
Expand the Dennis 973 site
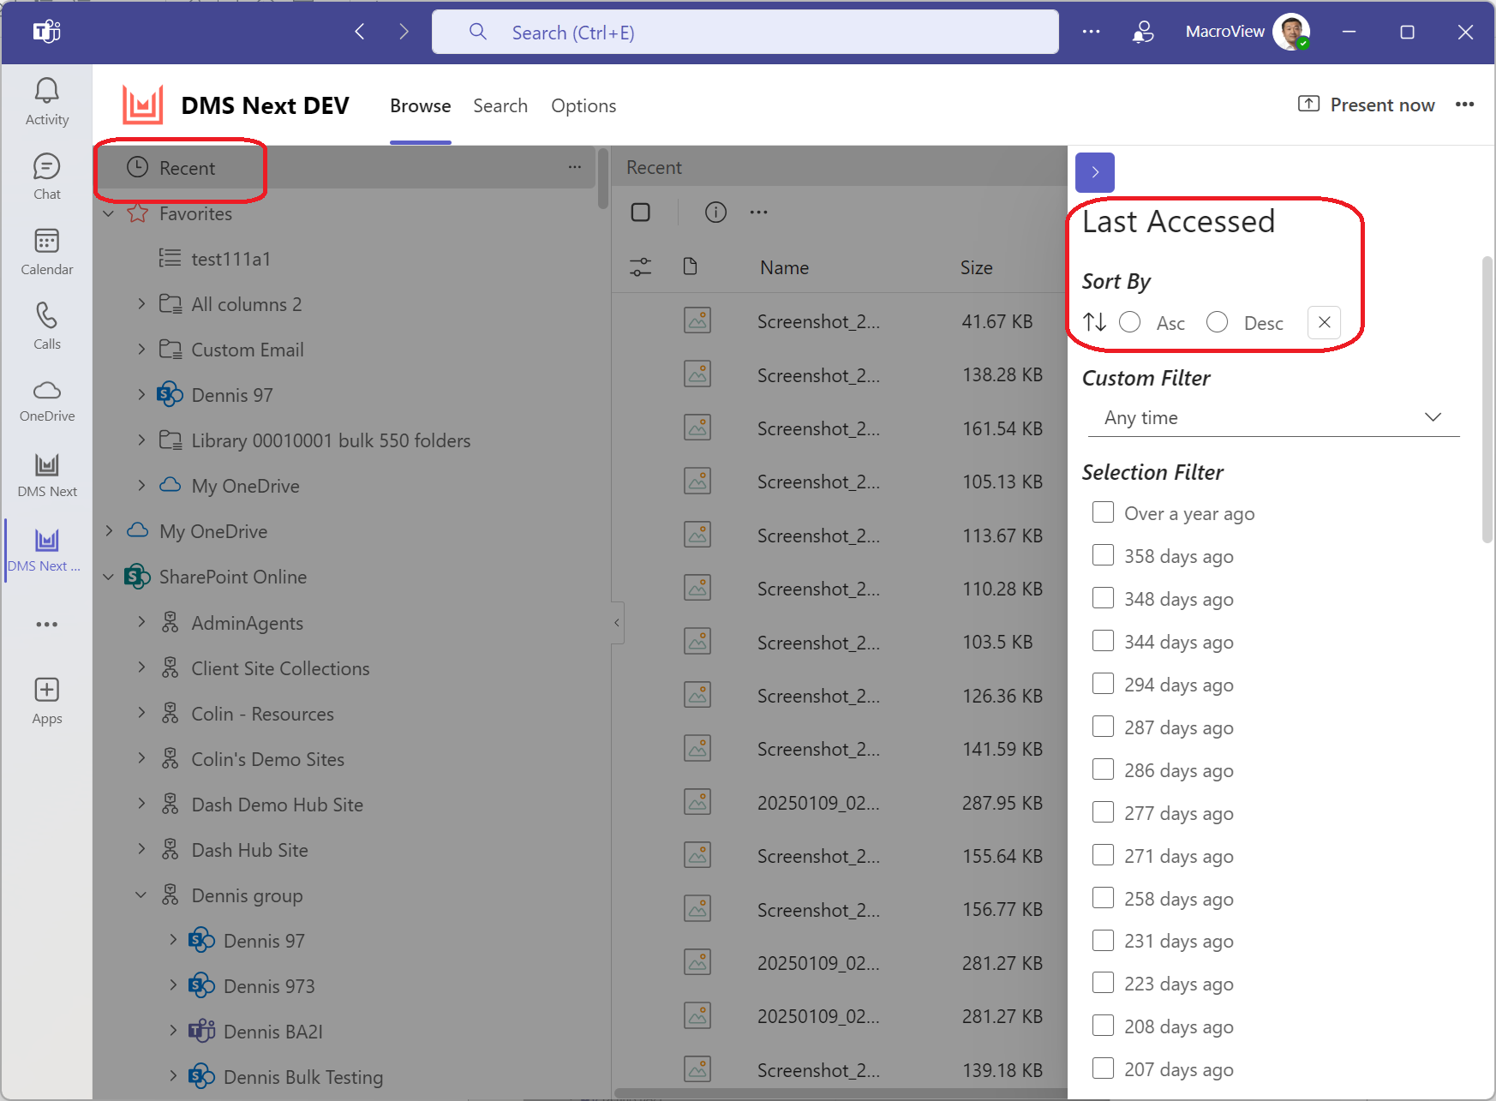[x=173, y=985]
